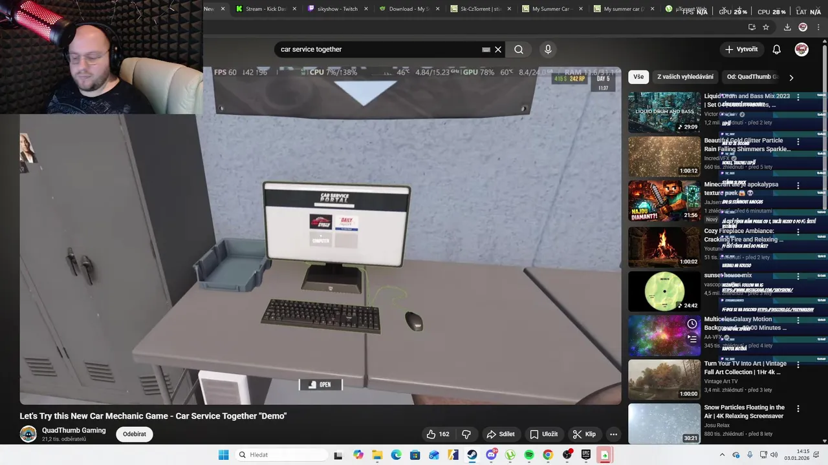Click the Sdílet share button
The height and width of the screenshot is (465, 828).
click(x=501, y=434)
